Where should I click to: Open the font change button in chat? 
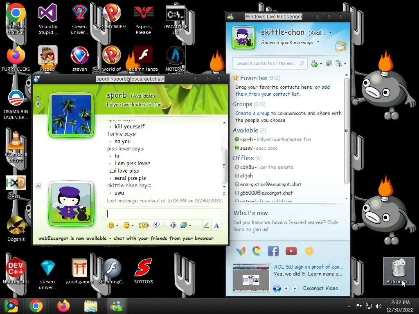(x=173, y=225)
